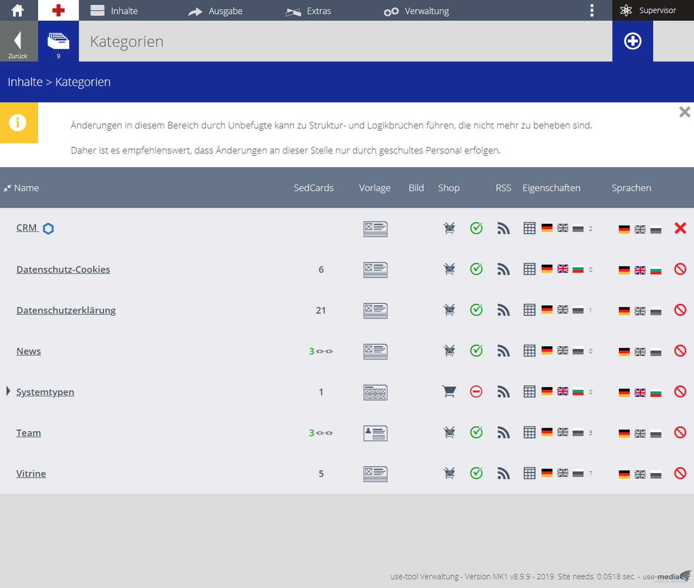Open the Verwaltung menu
Viewport: 694px width, 588px height.
click(x=416, y=11)
